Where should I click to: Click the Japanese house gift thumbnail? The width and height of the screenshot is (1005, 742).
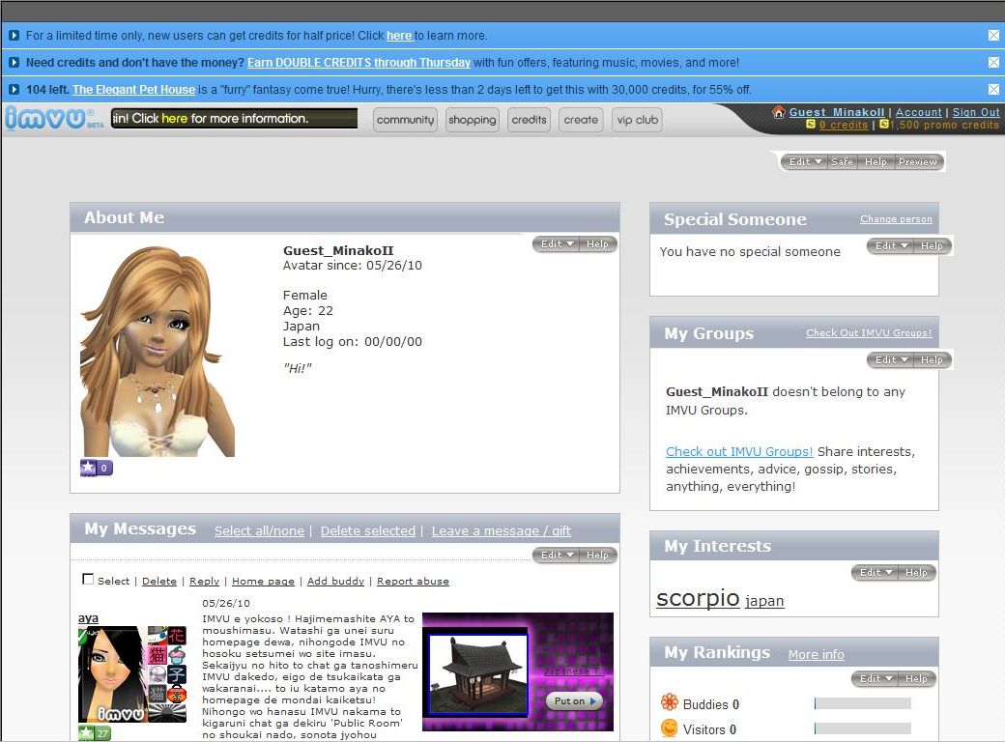point(478,674)
